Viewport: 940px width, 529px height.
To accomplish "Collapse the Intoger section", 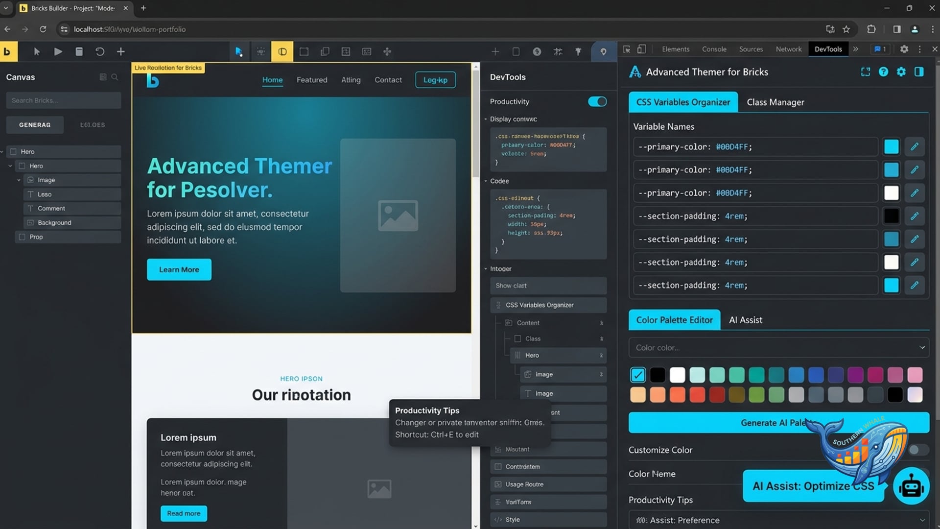I will [x=486, y=269].
